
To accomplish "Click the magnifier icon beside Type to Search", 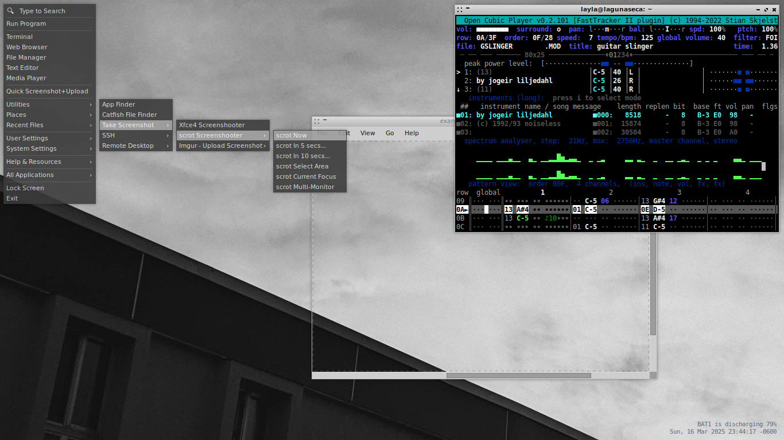I will [10, 11].
